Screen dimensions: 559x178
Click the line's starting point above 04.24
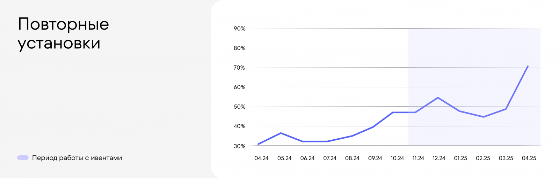[258, 144]
